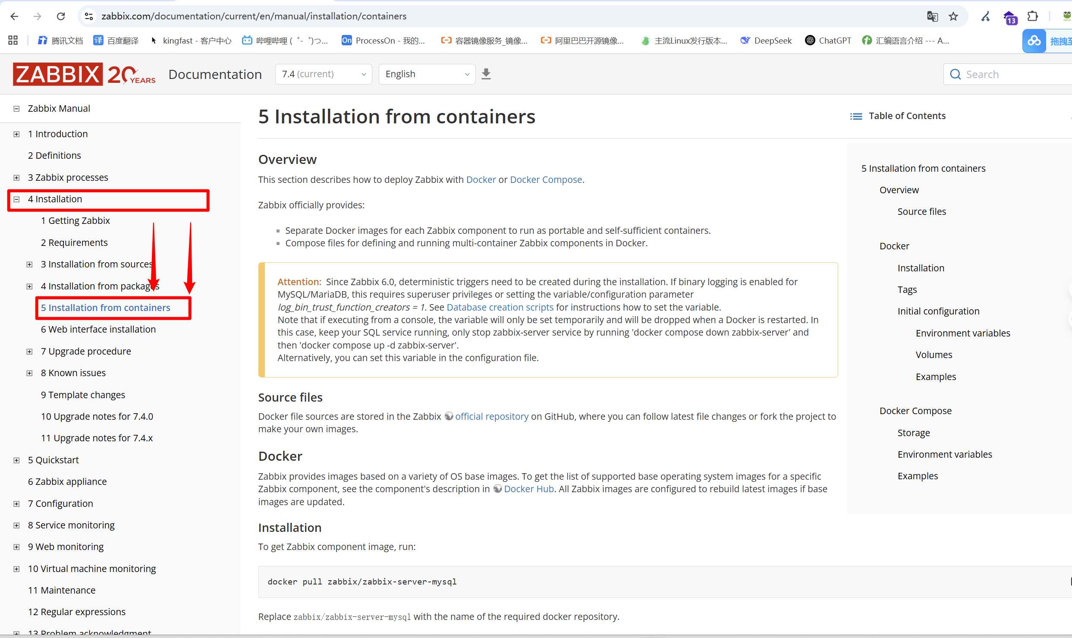Click the browser address bar URL

254,16
